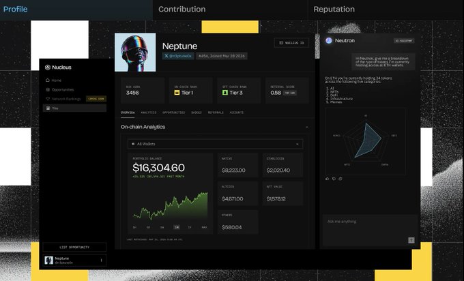
Task: Click the Coming Soon badge
Action: tap(96, 99)
